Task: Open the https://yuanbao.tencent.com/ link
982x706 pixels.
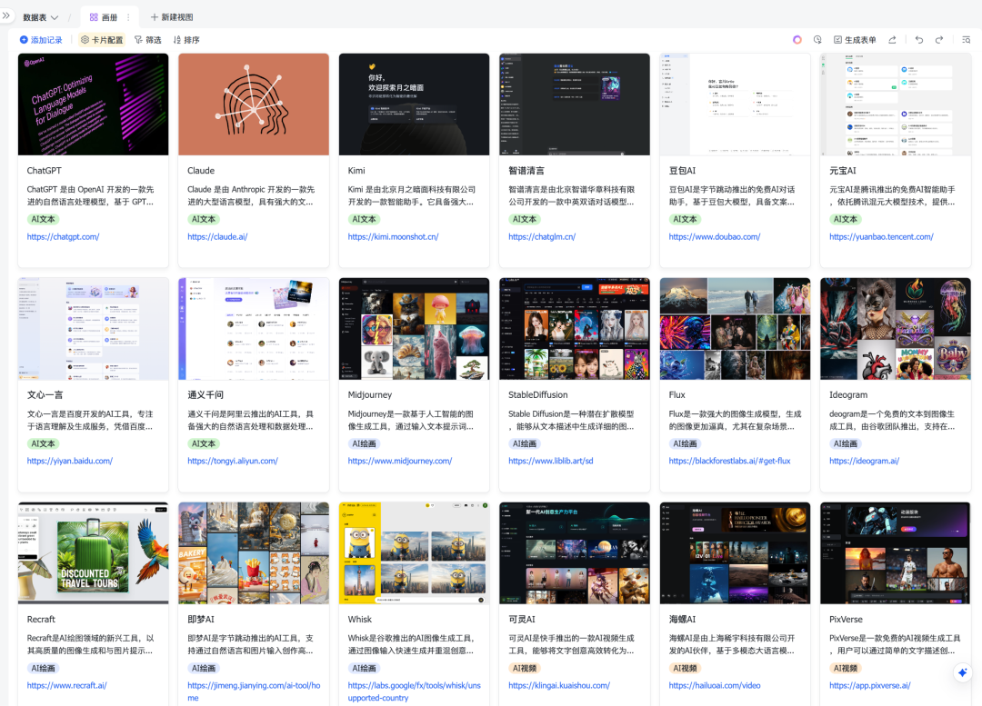Action: pyautogui.click(x=881, y=236)
